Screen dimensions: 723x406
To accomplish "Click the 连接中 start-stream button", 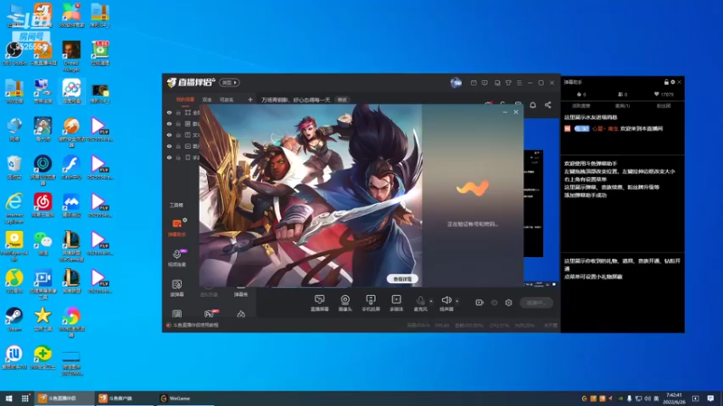I will point(536,302).
